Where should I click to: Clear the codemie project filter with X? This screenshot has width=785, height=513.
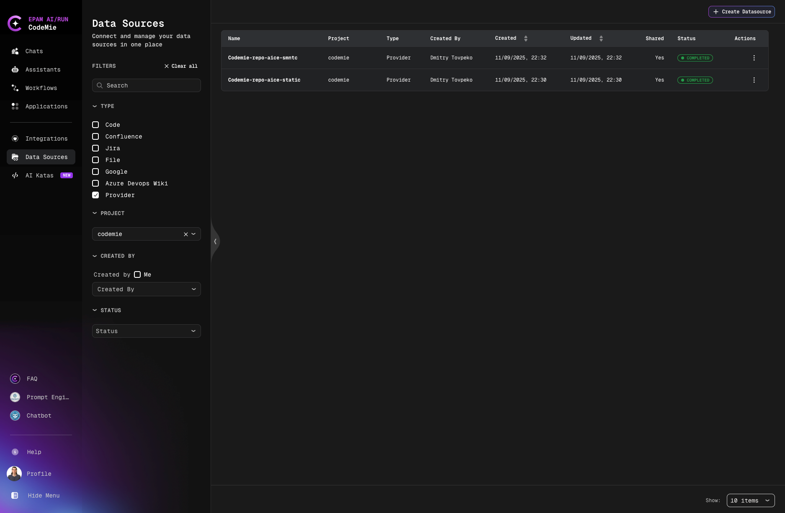[x=186, y=234]
